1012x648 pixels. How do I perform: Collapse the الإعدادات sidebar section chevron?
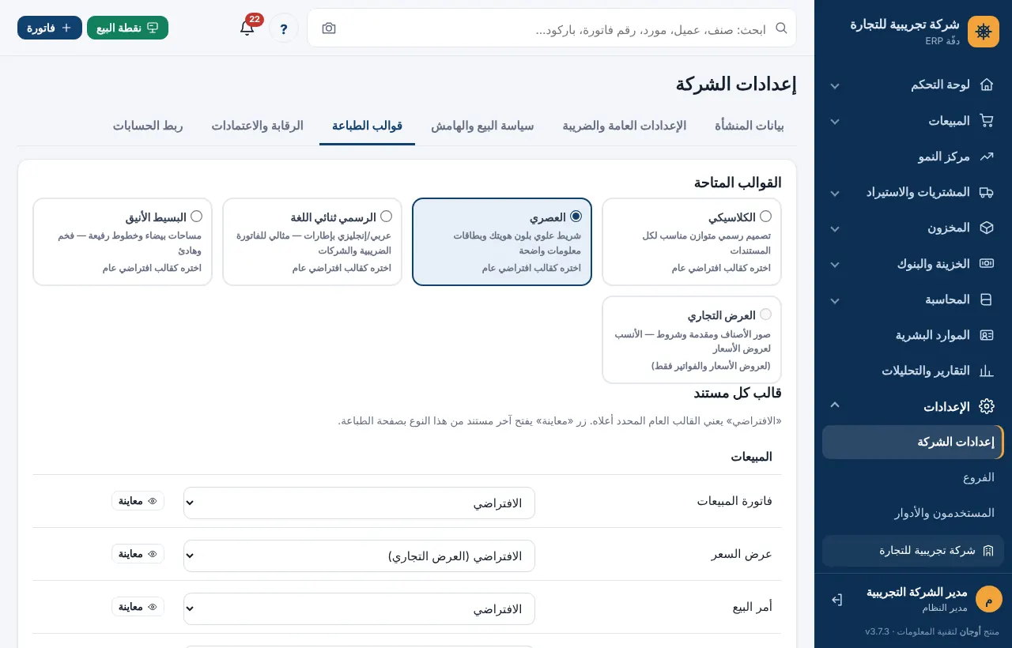834,405
